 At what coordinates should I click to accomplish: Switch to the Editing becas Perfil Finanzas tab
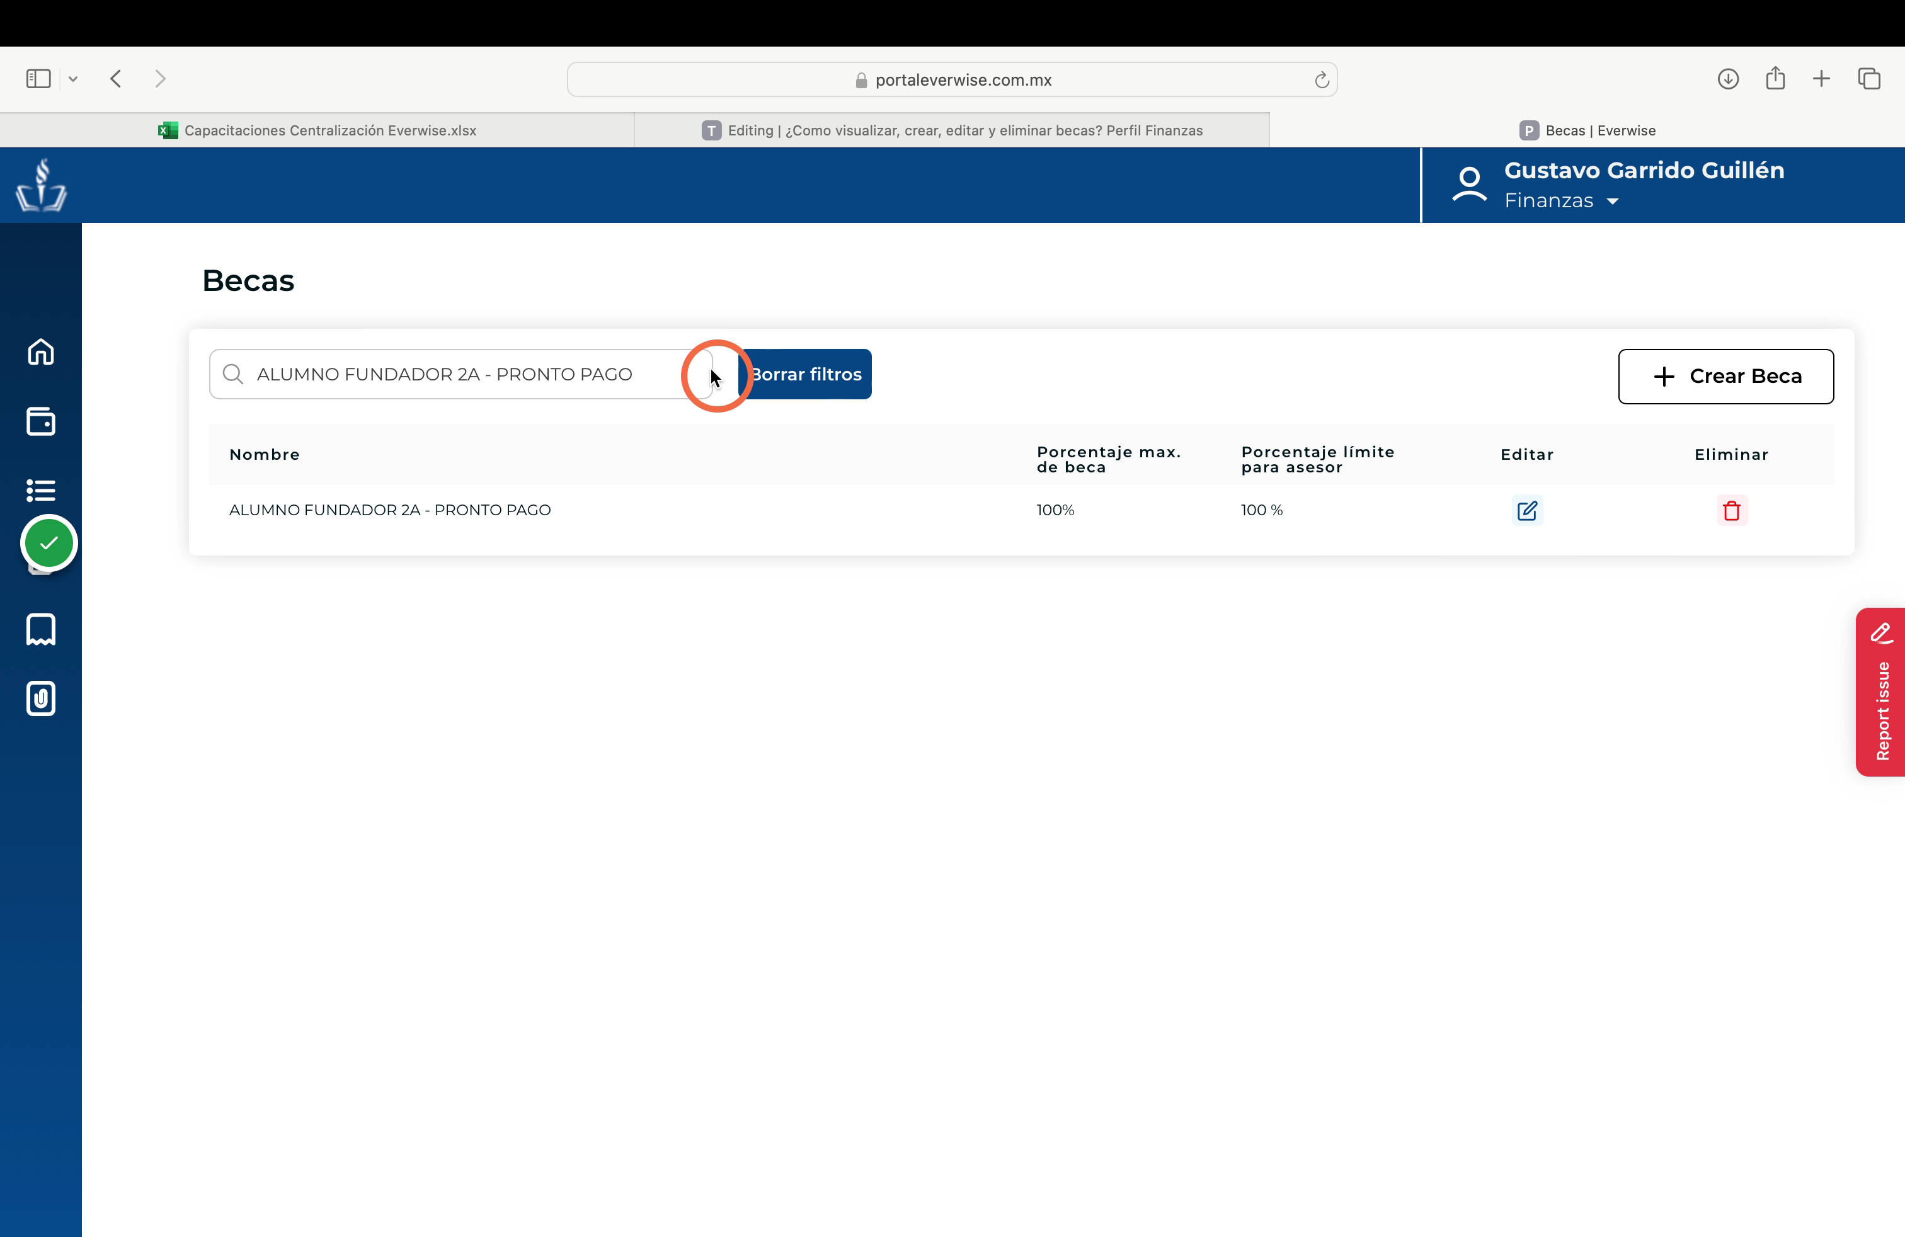click(x=952, y=130)
